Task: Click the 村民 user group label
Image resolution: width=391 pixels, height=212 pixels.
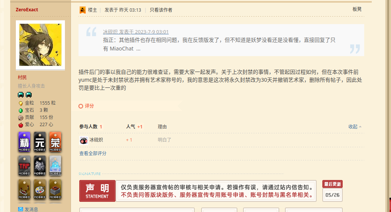Action: [x=22, y=77]
